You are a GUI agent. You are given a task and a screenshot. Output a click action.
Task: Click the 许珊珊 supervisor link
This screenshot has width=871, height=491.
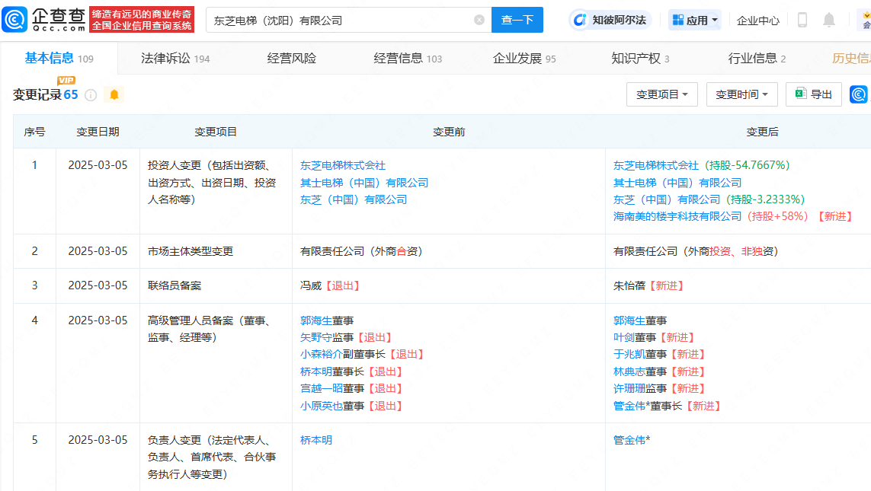point(629,388)
